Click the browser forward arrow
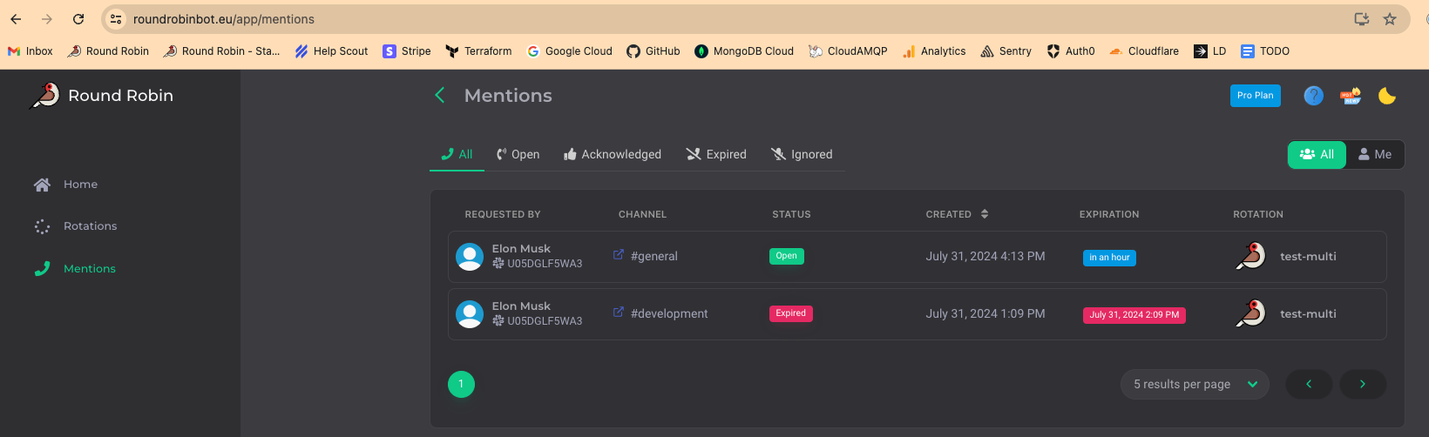 click(47, 19)
